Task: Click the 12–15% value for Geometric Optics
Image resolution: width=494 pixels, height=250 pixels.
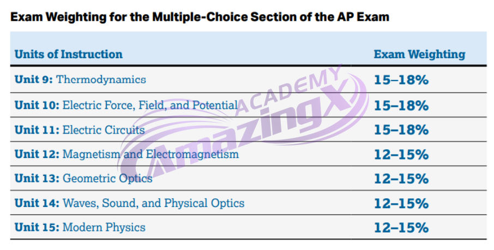Action: [x=401, y=179]
